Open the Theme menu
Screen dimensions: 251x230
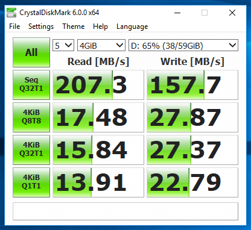click(74, 26)
